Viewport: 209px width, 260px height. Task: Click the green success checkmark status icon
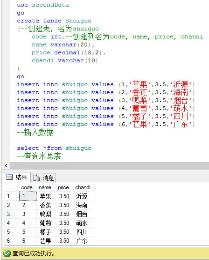[x=7, y=253]
